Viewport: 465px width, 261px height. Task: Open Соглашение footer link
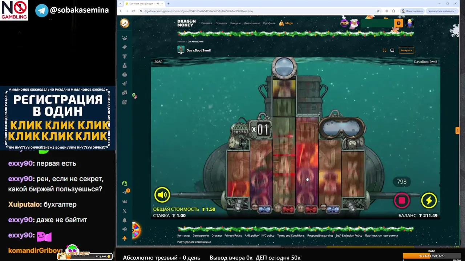(x=201, y=236)
